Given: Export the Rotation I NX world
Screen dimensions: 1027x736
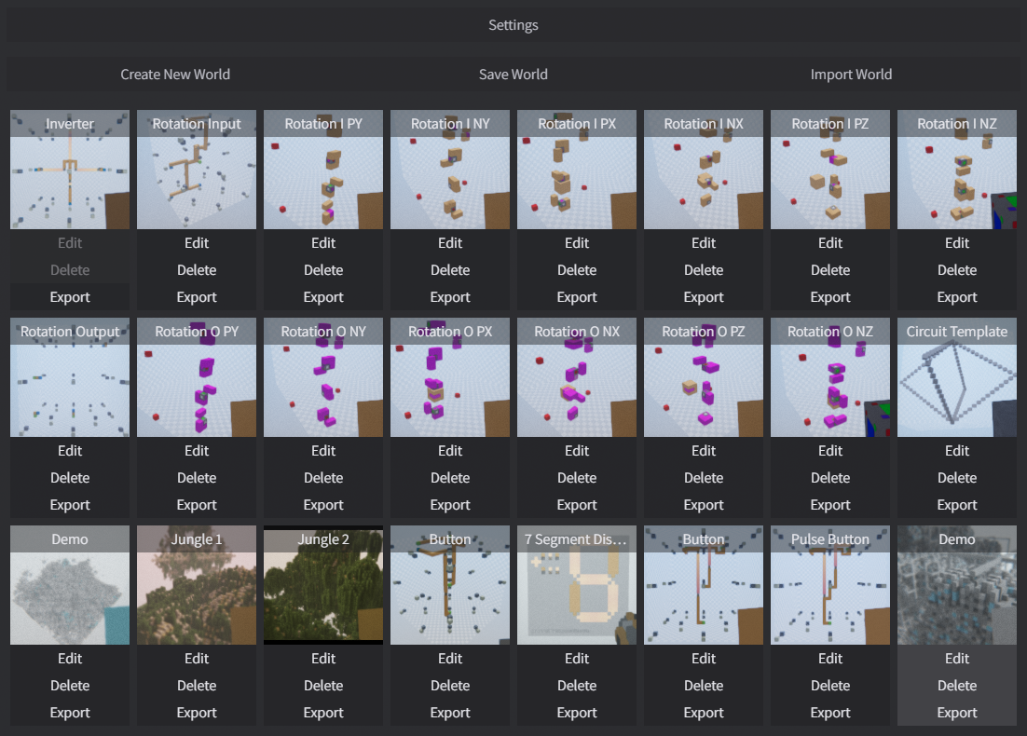Looking at the screenshot, I should pyautogui.click(x=704, y=296).
